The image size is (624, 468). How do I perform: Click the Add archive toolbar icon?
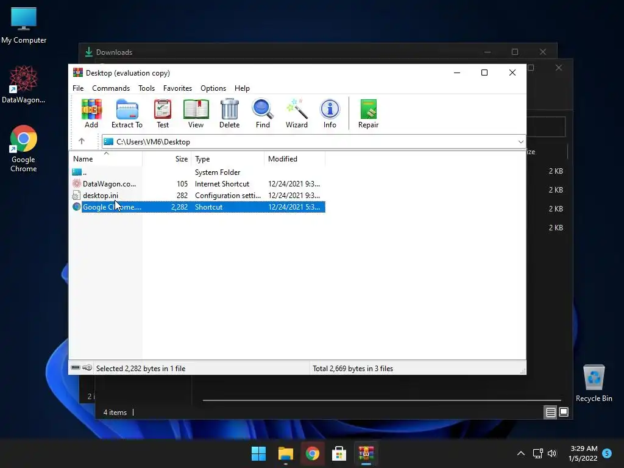coord(91,110)
